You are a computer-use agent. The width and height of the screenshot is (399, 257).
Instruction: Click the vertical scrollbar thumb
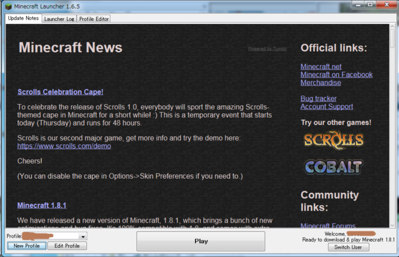tap(392, 38)
